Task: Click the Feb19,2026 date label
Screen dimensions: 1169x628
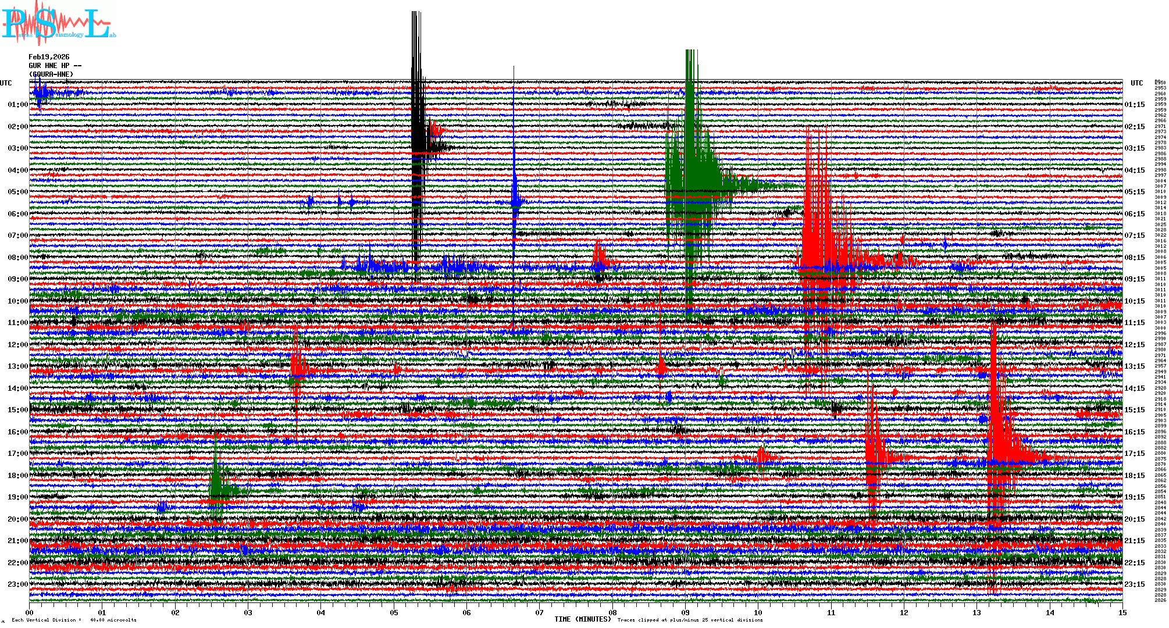Action: point(49,57)
